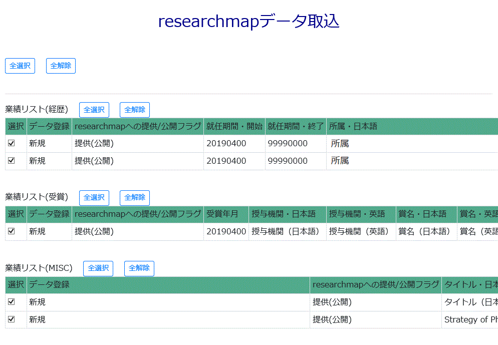Toggle the checkbox for the Strategy of Ph row

(x=12, y=319)
